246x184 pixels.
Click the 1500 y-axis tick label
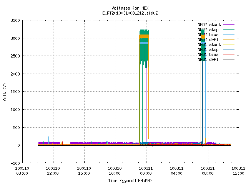pyautogui.click(x=15, y=92)
